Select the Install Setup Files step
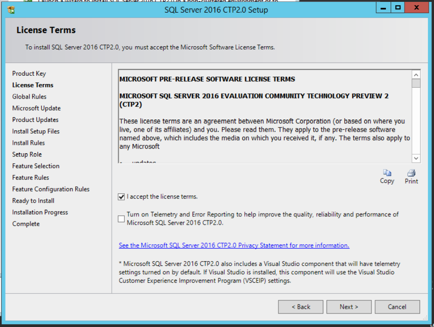 [36, 132]
